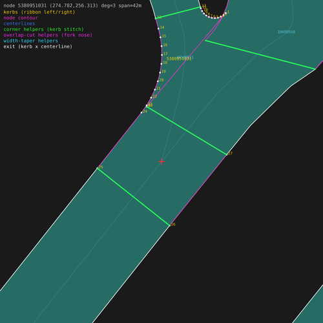Image resolution: width=323 pixels, height=323 pixels.
Task: Select 'corner helpers (kerb stitch)' legend line
Action: 43,29
